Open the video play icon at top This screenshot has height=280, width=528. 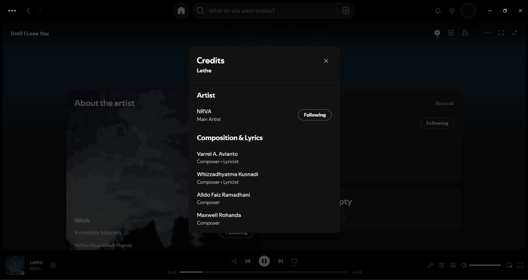tap(451, 33)
